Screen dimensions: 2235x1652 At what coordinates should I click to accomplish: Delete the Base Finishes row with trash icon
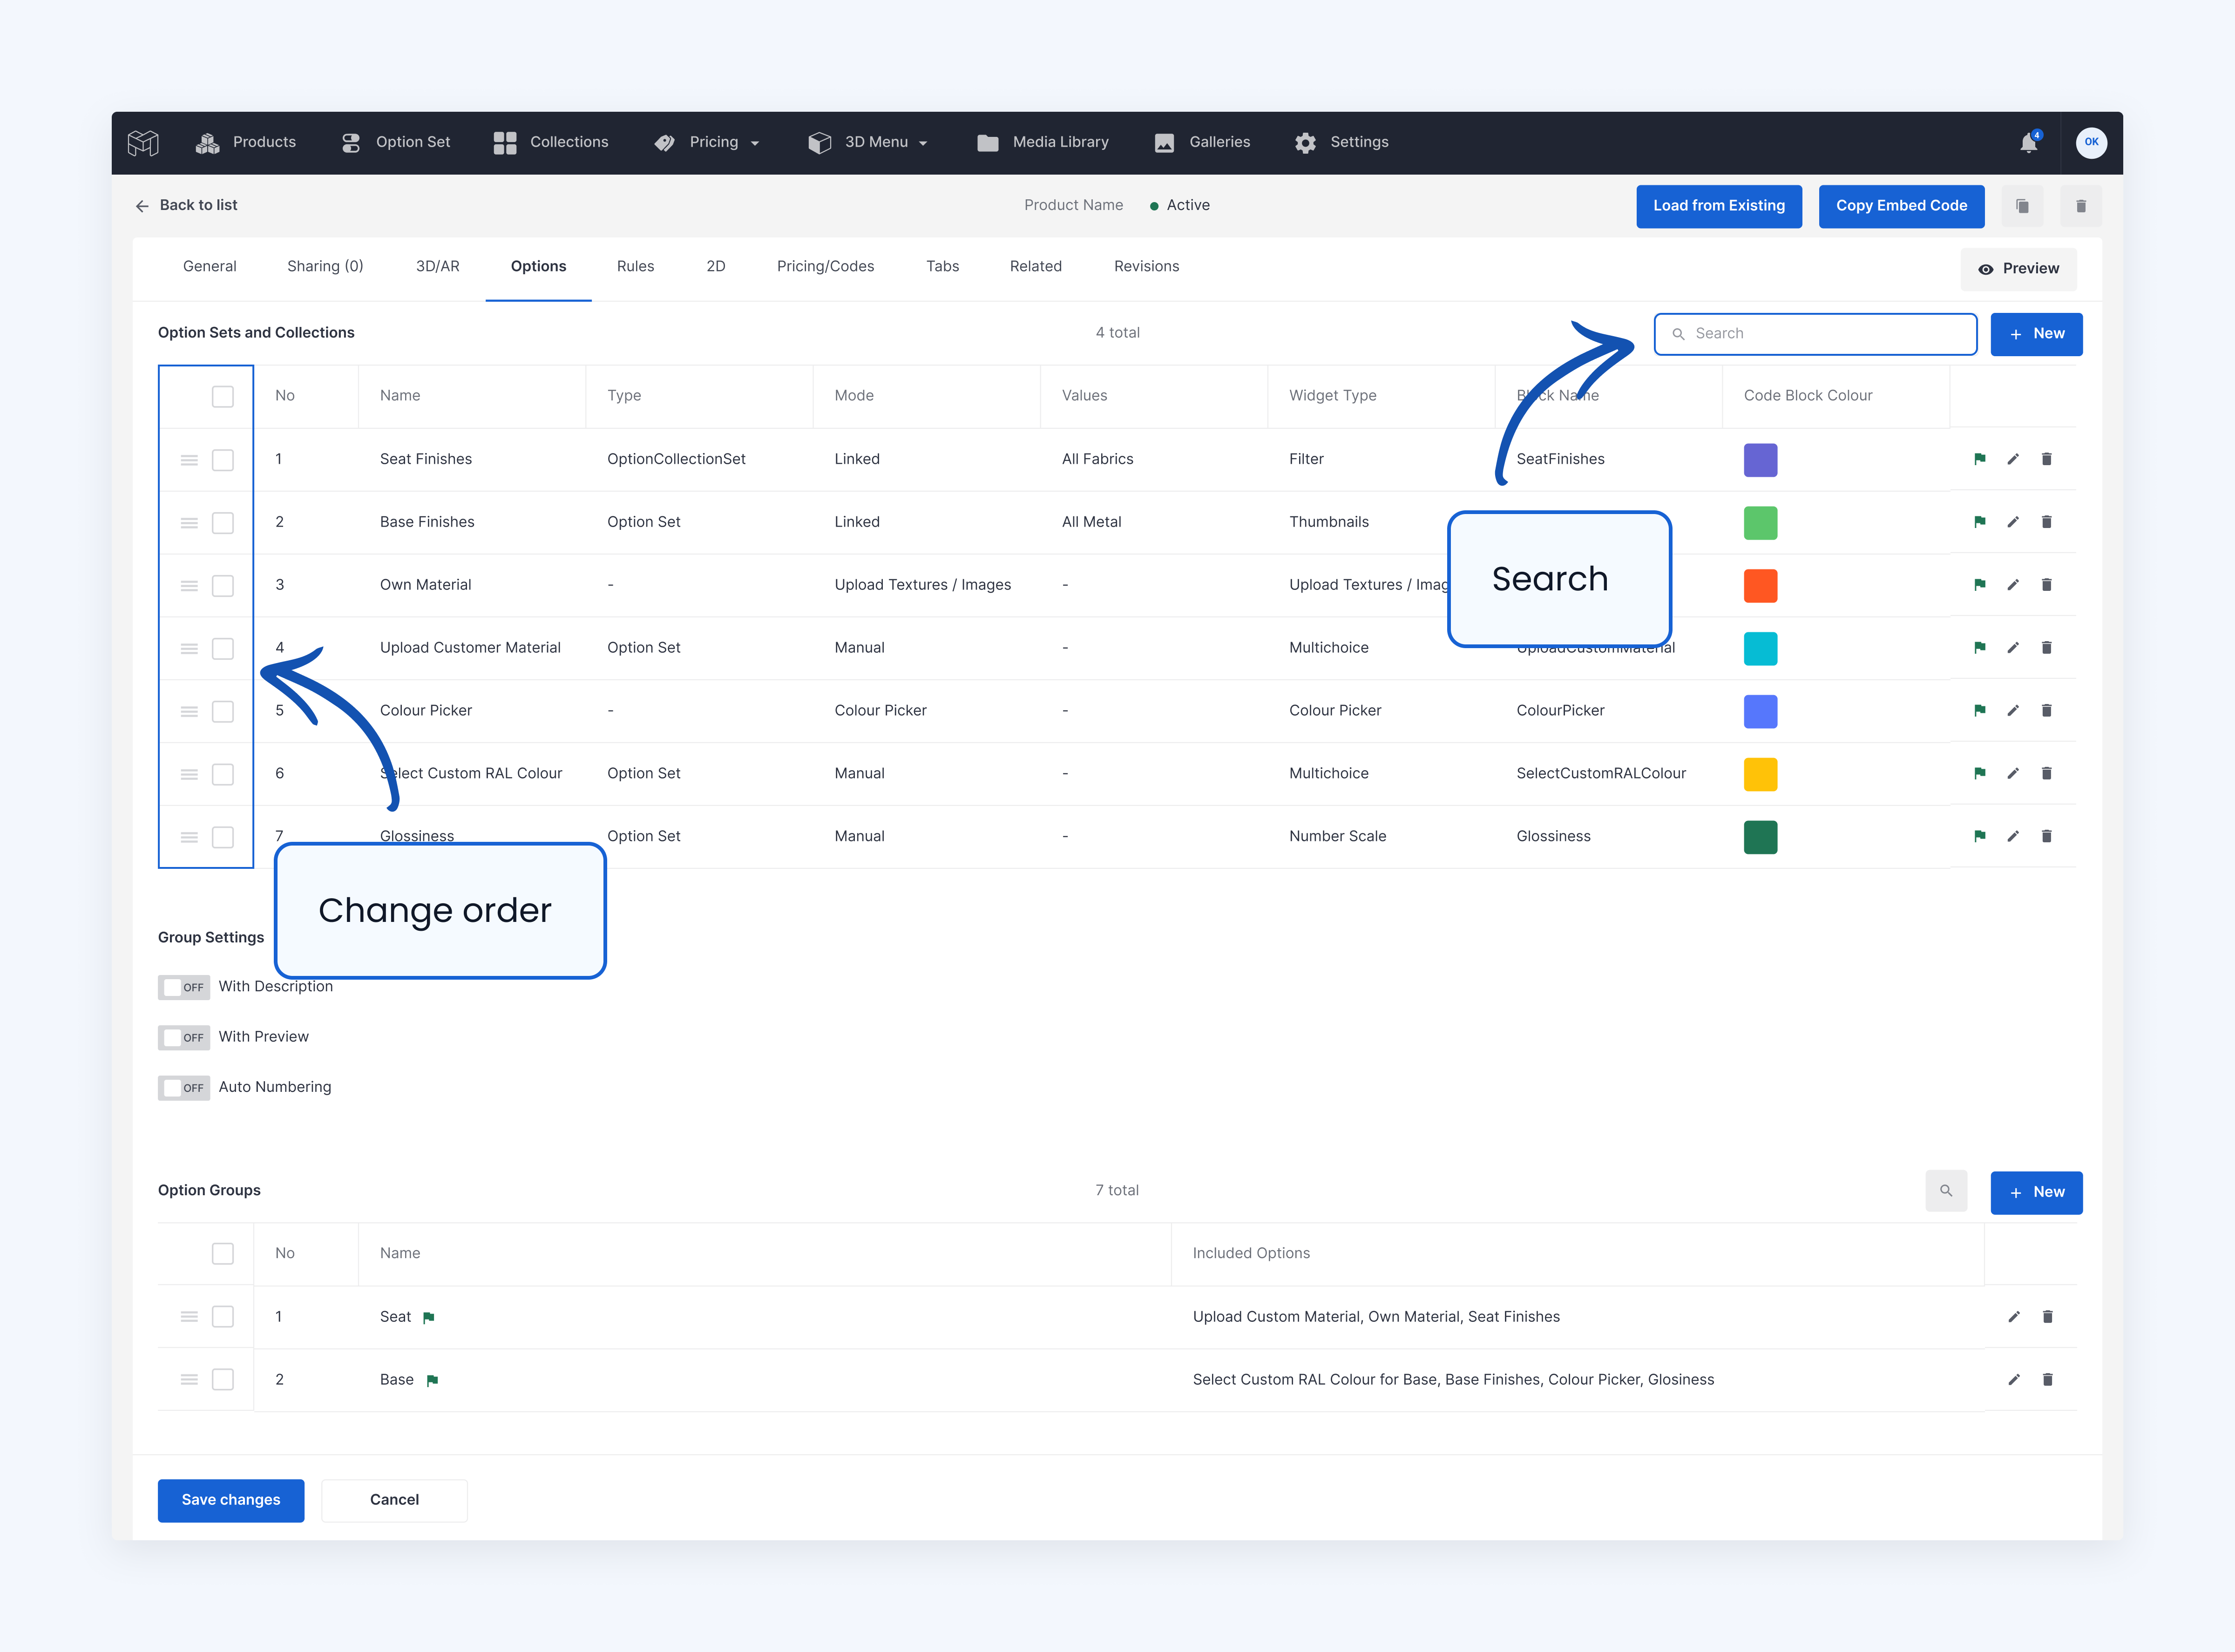tap(2046, 522)
